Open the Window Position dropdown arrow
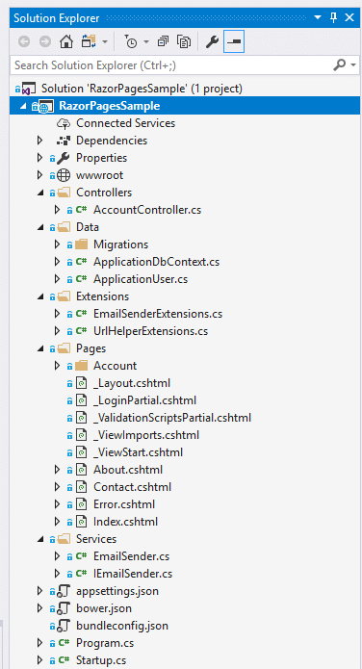The width and height of the screenshot is (362, 669). click(x=317, y=18)
